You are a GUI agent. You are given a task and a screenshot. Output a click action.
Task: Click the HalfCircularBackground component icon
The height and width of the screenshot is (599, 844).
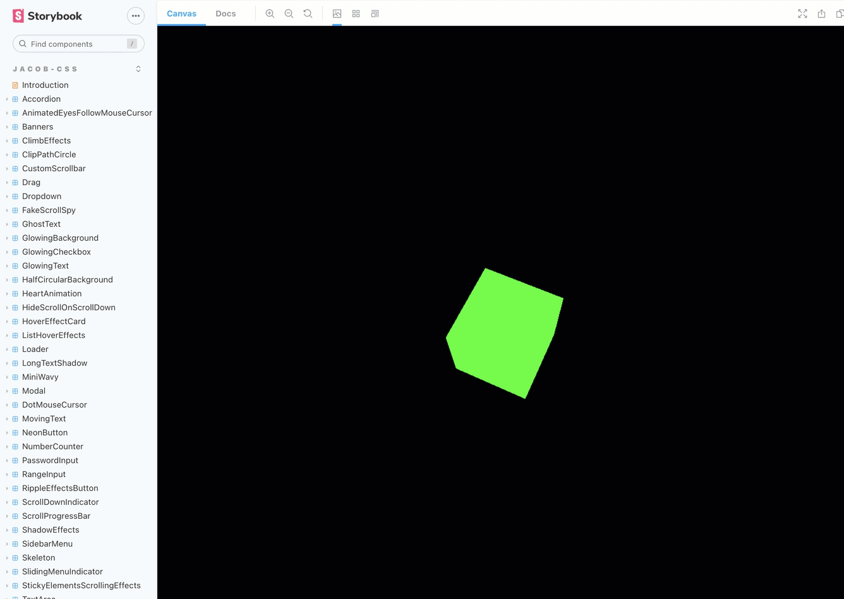[x=15, y=279]
